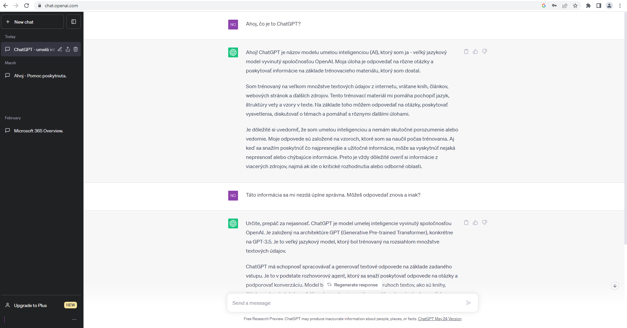Give thumbs down to the first response

pyautogui.click(x=485, y=51)
